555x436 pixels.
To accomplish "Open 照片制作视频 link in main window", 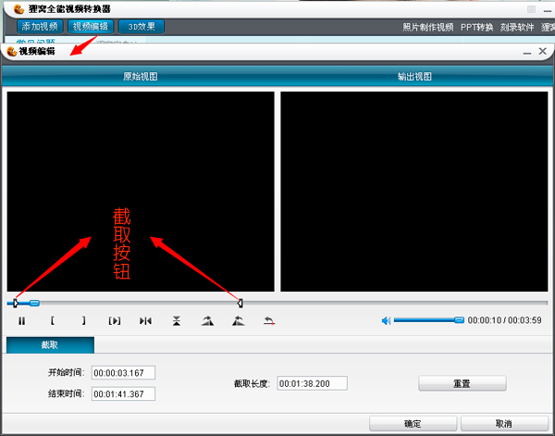I will (428, 27).
